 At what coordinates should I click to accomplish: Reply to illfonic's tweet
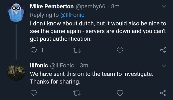click(34, 93)
